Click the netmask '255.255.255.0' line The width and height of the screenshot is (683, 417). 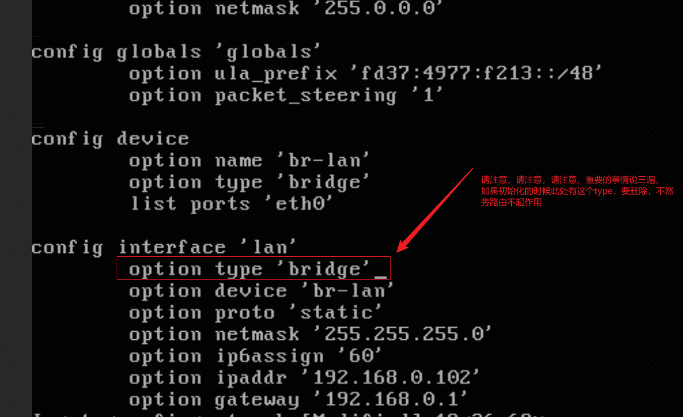[x=310, y=334]
